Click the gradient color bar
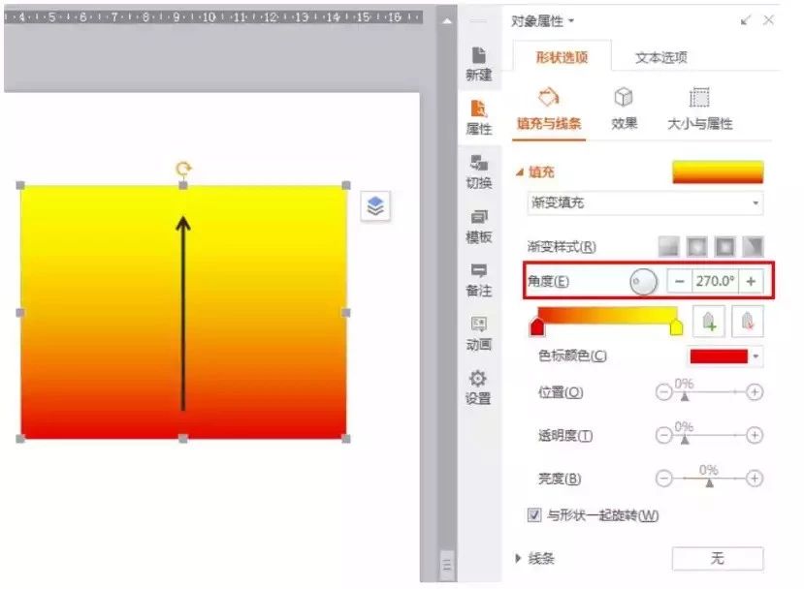This screenshot has width=804, height=589. tap(608, 315)
